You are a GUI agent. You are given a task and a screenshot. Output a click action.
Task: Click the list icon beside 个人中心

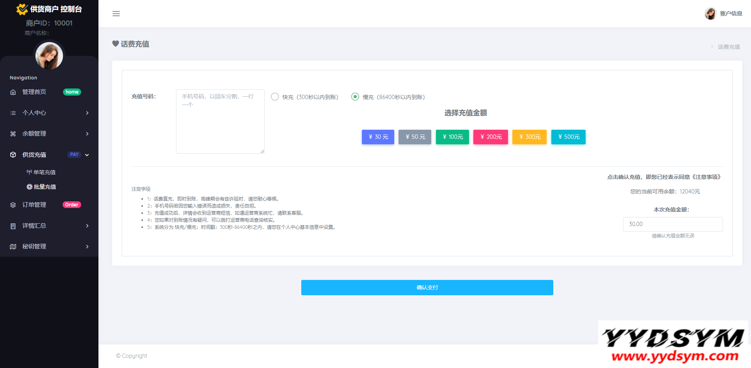13,113
